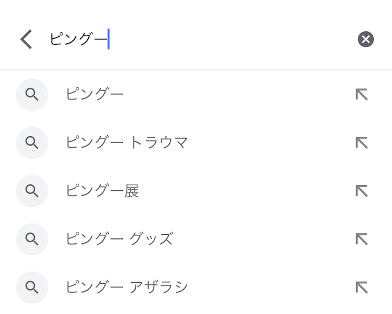Insert ピングー トラウマ via its arrow icon
This screenshot has width=392, height=314.
(362, 143)
